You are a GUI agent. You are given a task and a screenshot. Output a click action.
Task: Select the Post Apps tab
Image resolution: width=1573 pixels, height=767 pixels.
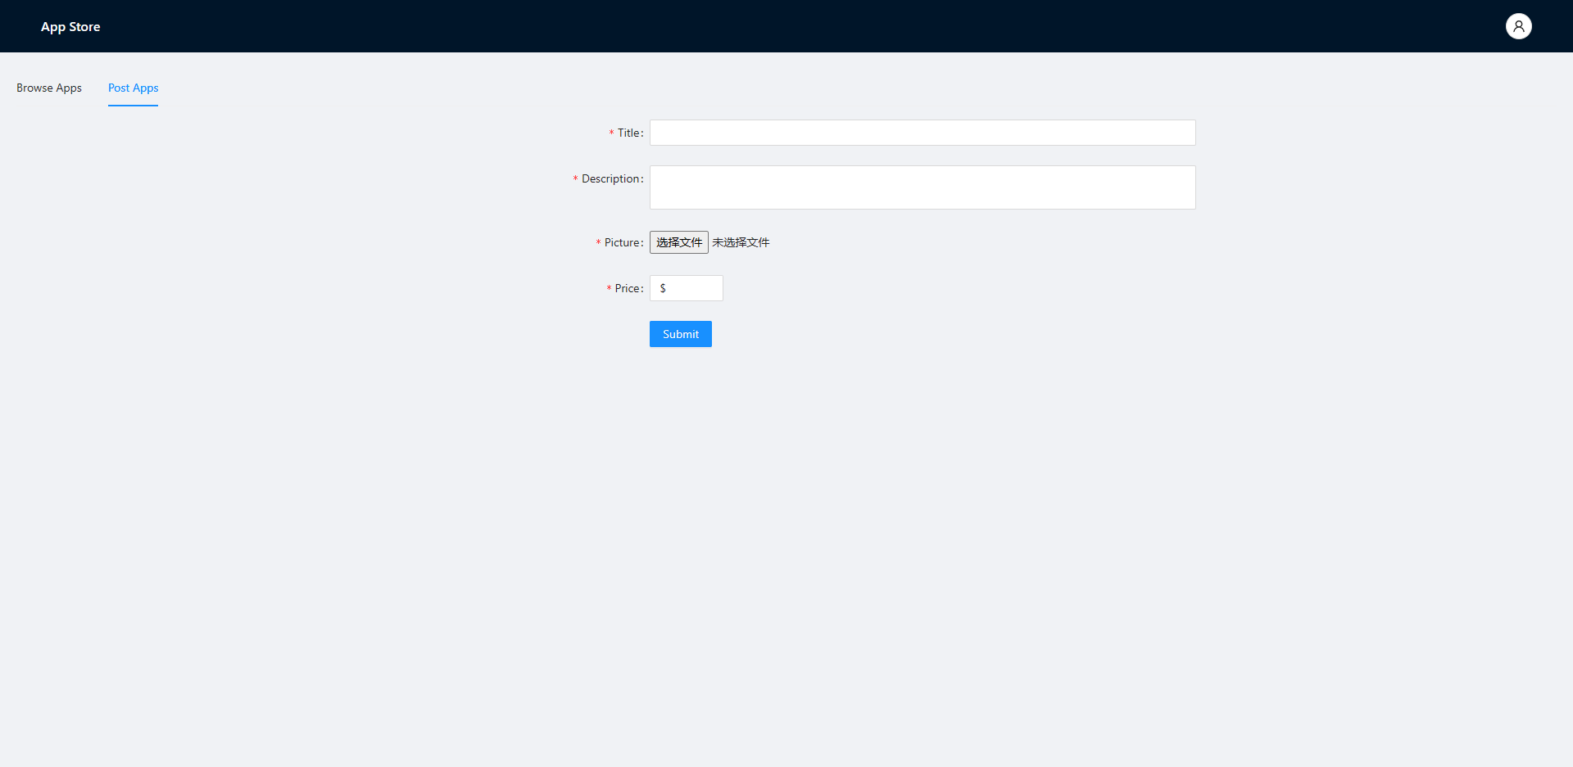[133, 88]
